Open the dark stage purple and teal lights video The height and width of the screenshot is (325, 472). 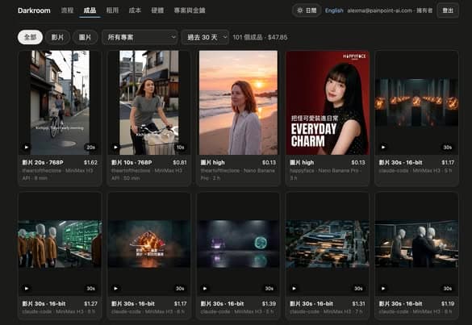click(238, 244)
